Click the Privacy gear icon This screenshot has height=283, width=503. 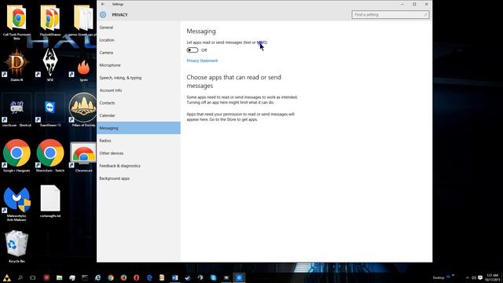tap(103, 15)
